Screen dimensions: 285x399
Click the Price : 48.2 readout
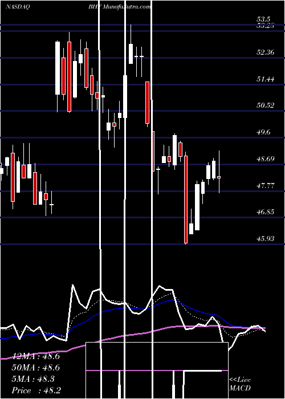36,390
